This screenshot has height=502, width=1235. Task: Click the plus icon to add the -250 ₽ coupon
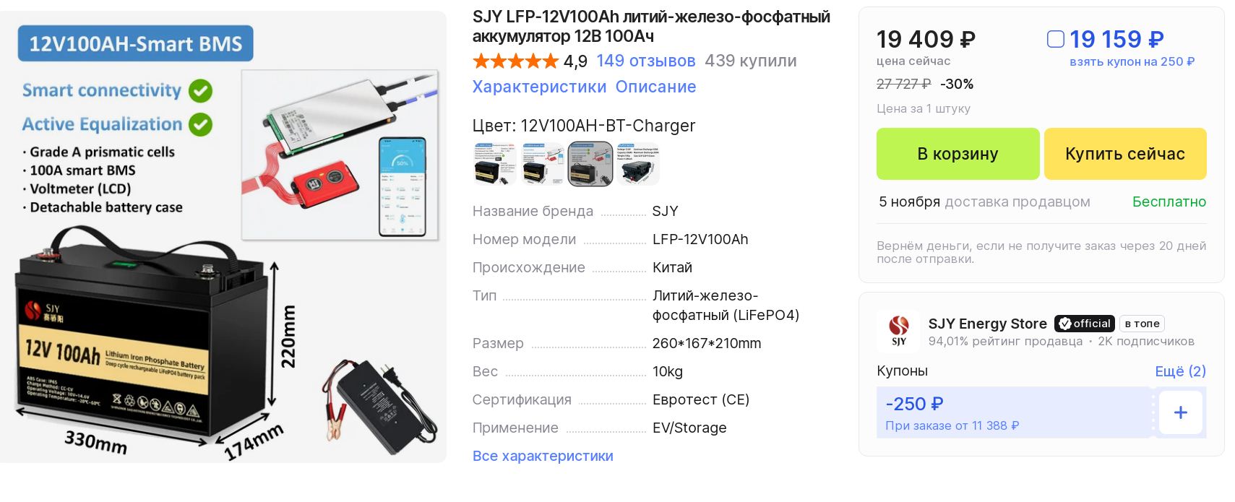pyautogui.click(x=1180, y=412)
